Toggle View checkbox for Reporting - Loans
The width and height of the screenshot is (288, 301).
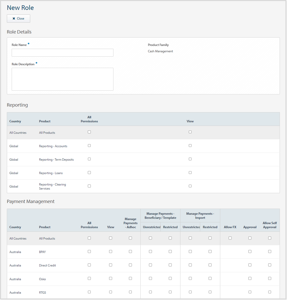pos(190,173)
